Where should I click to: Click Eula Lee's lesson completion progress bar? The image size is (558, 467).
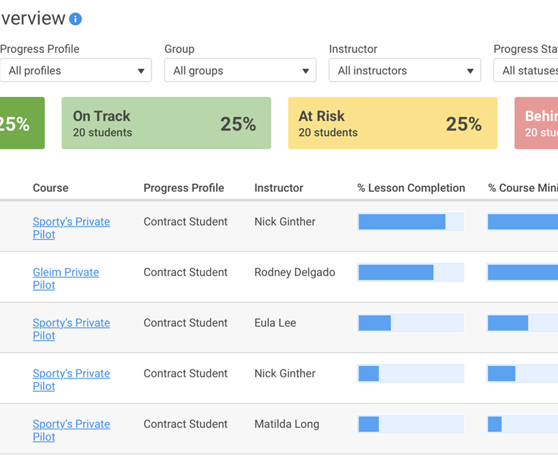click(x=410, y=323)
